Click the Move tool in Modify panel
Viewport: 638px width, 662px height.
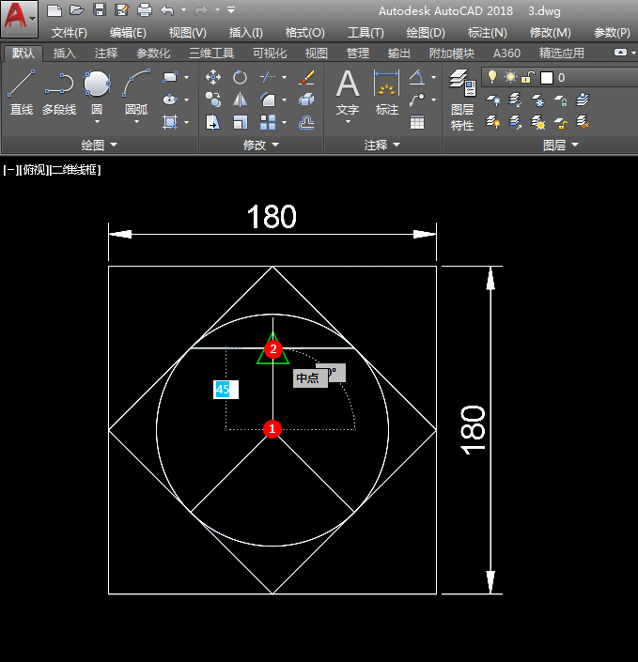[213, 77]
